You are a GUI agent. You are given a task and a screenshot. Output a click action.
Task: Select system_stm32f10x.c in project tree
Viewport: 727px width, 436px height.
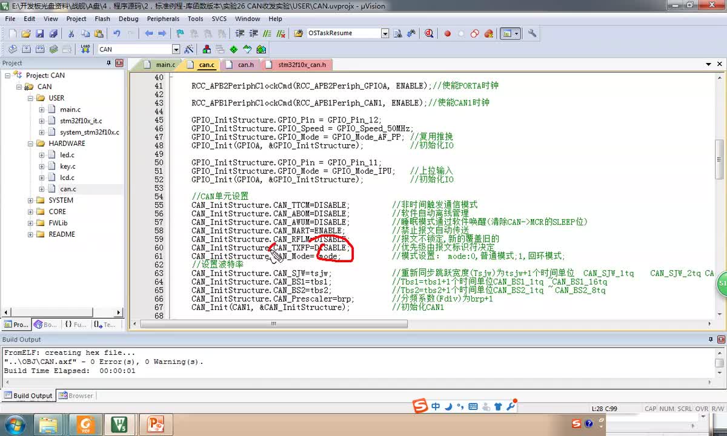click(90, 132)
